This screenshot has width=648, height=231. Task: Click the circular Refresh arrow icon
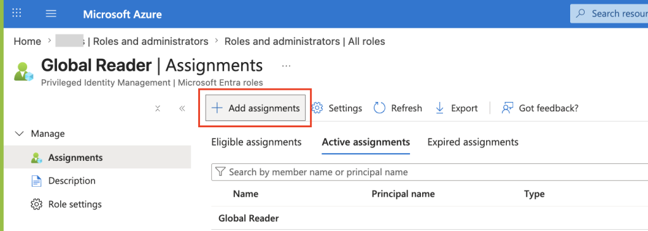coord(380,108)
